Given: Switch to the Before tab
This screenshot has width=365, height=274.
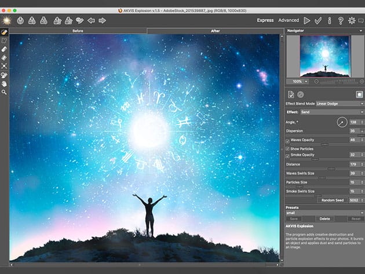Looking at the screenshot, I should [78, 30].
